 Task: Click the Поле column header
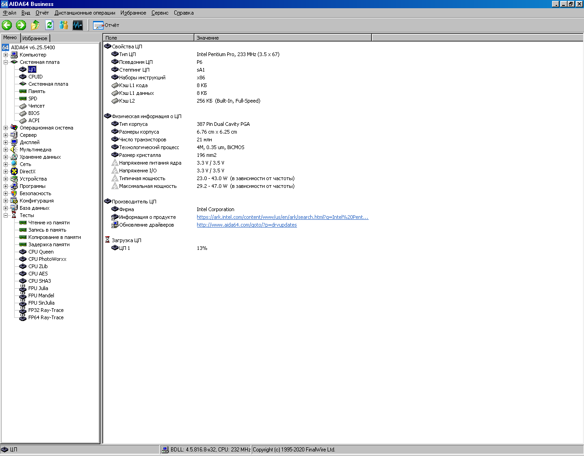[x=149, y=38]
